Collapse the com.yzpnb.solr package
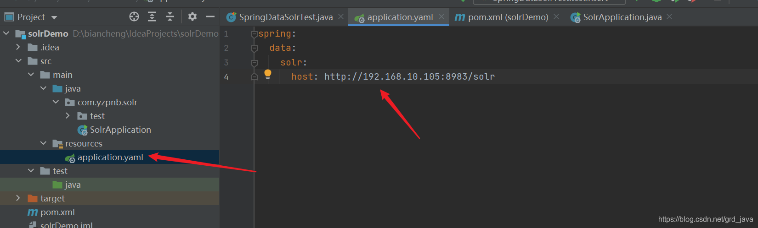The height and width of the screenshot is (228, 758). pos(56,102)
